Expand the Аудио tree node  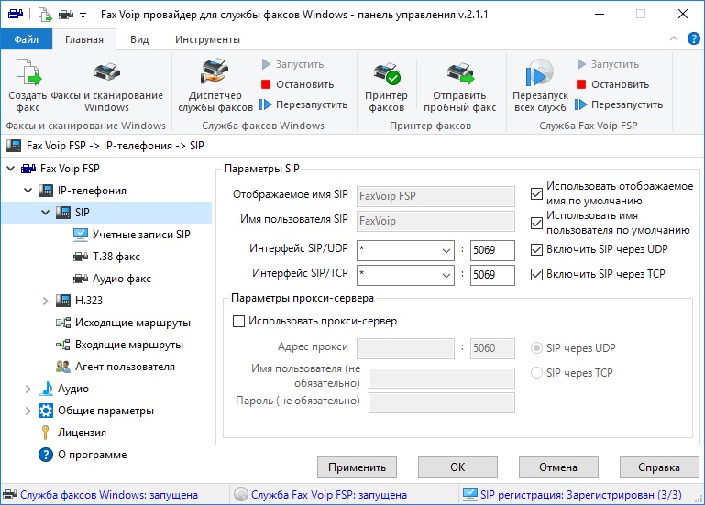28,389
